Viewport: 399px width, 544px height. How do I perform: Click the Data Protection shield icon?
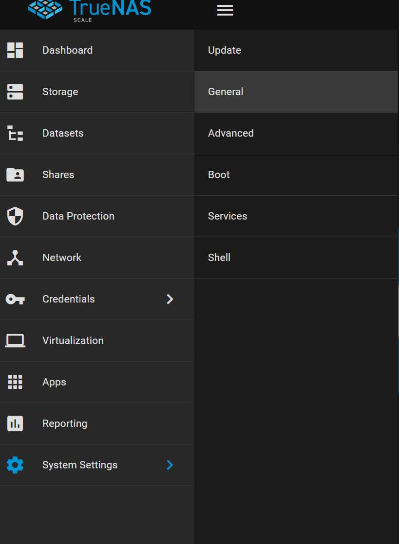coord(15,216)
